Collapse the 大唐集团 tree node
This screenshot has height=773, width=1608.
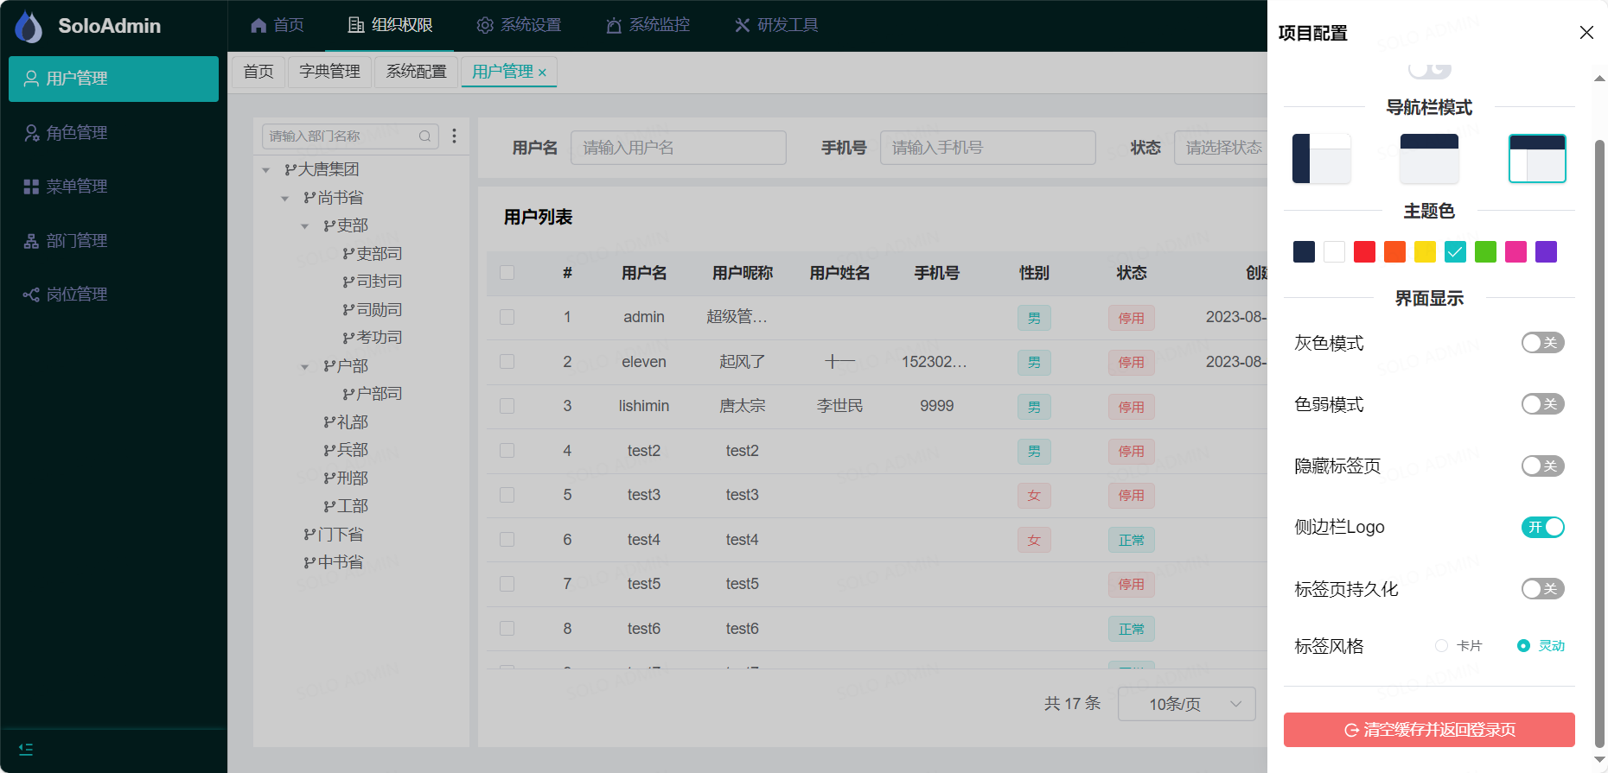click(266, 170)
